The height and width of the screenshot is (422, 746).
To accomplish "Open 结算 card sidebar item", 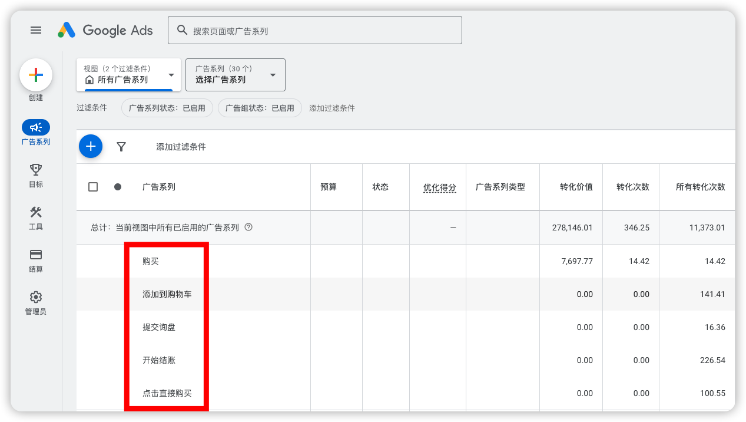I will pyautogui.click(x=36, y=255).
